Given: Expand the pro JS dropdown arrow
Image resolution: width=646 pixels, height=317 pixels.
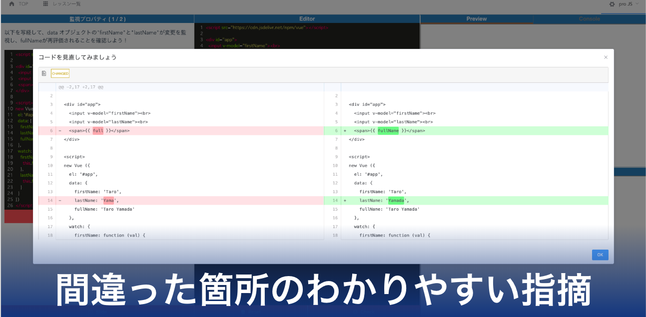Looking at the screenshot, I should coord(637,4).
